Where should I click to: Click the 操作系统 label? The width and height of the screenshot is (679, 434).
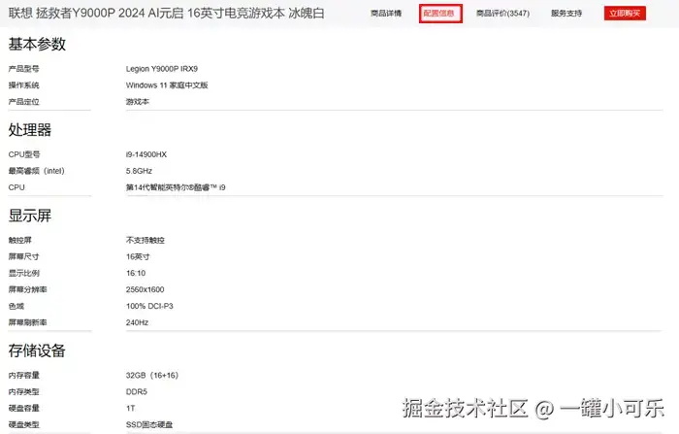click(24, 85)
